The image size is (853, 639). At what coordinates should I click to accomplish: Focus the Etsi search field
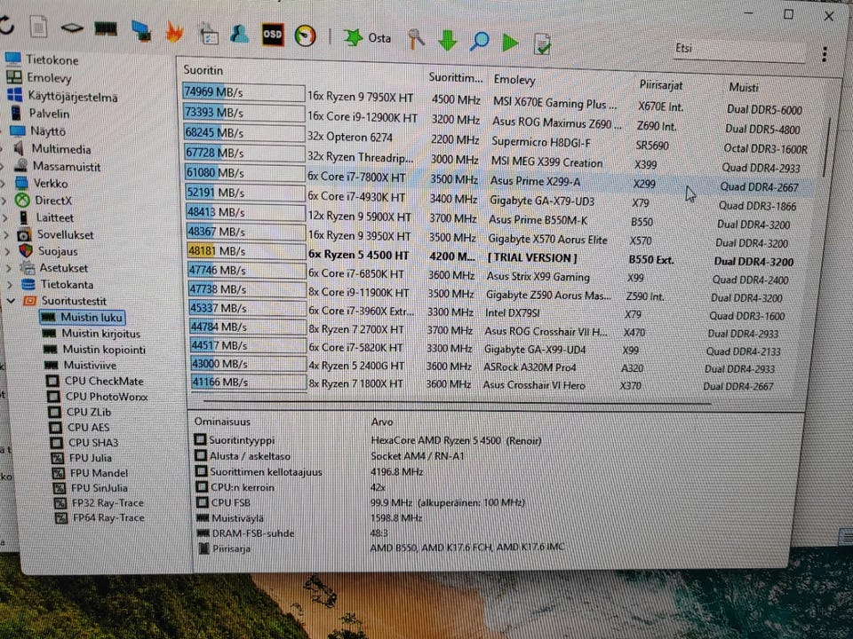(737, 50)
